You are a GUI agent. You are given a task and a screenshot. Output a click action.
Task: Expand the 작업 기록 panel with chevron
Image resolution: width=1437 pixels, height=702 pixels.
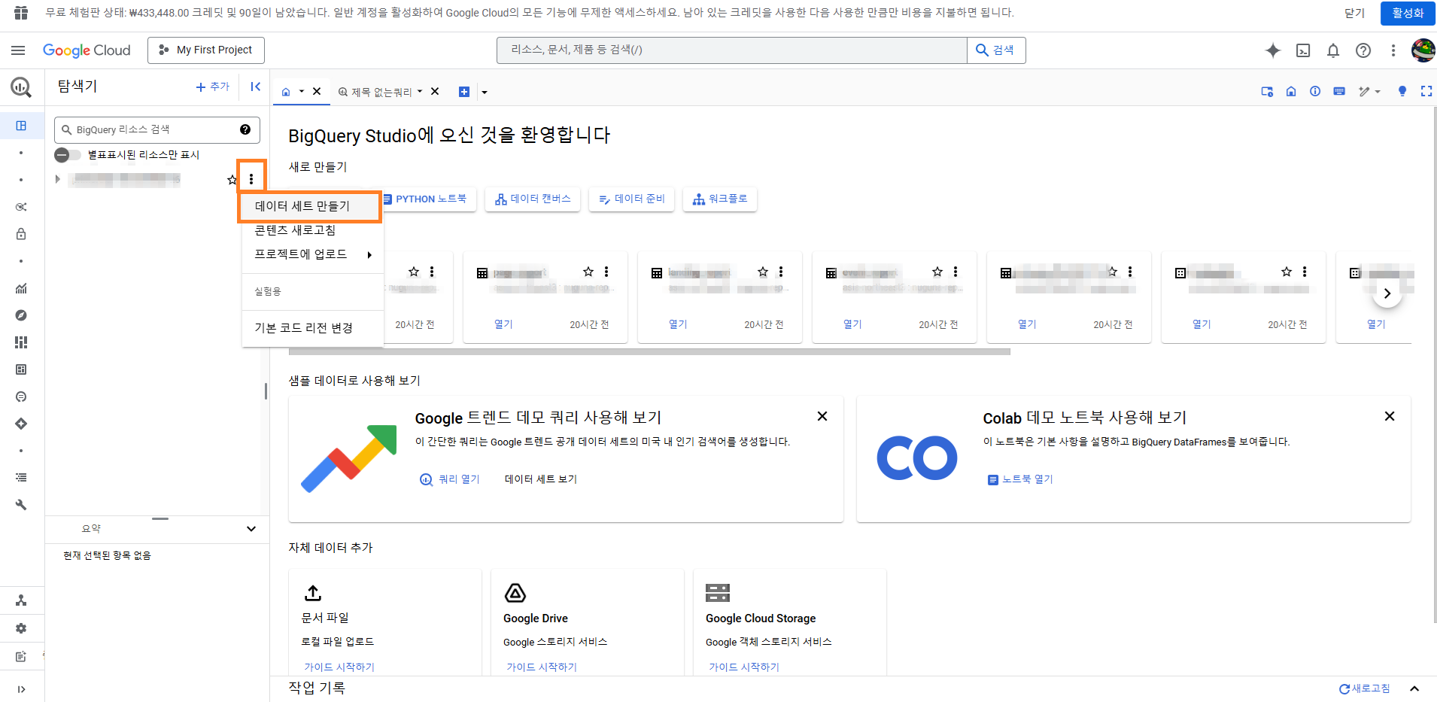point(1414,688)
